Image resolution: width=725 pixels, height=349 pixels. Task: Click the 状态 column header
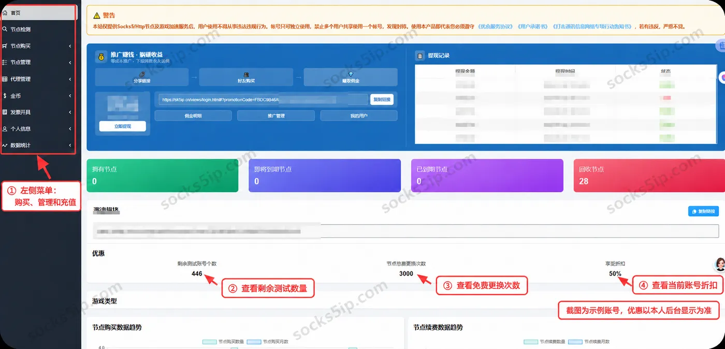665,71
